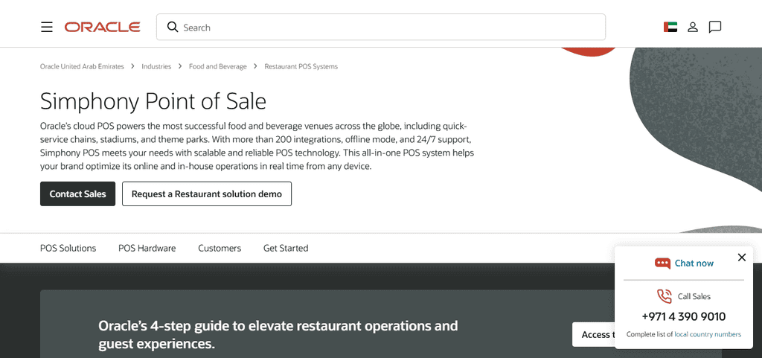The image size is (762, 358).
Task: Click the red Chat now speech icon
Action: coord(662,263)
